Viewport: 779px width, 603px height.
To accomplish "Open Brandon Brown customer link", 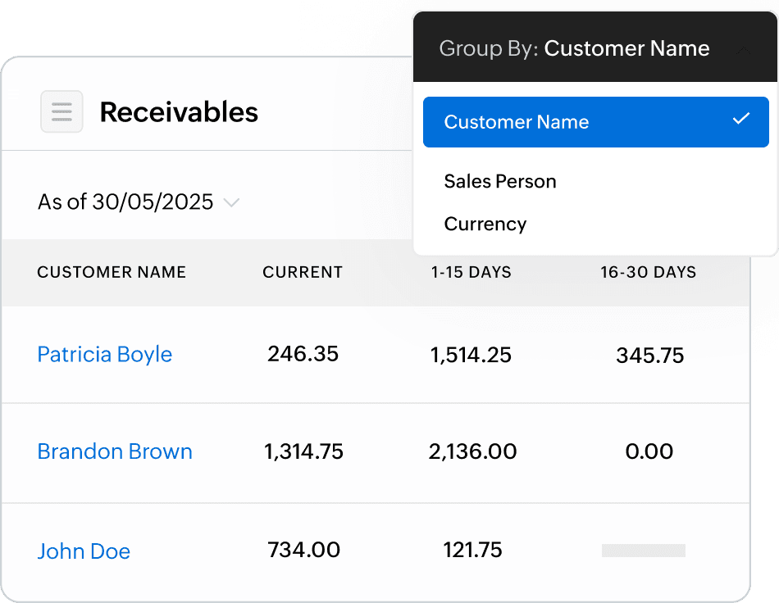I will (x=115, y=451).
